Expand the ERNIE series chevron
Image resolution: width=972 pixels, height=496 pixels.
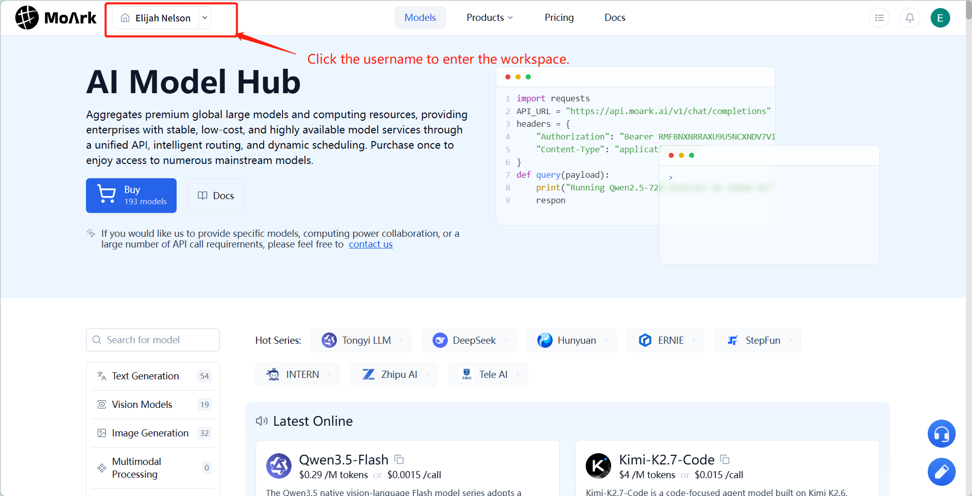click(x=694, y=340)
